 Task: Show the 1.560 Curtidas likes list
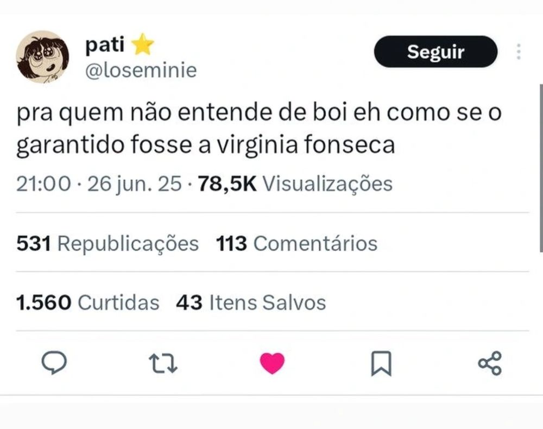click(x=87, y=302)
